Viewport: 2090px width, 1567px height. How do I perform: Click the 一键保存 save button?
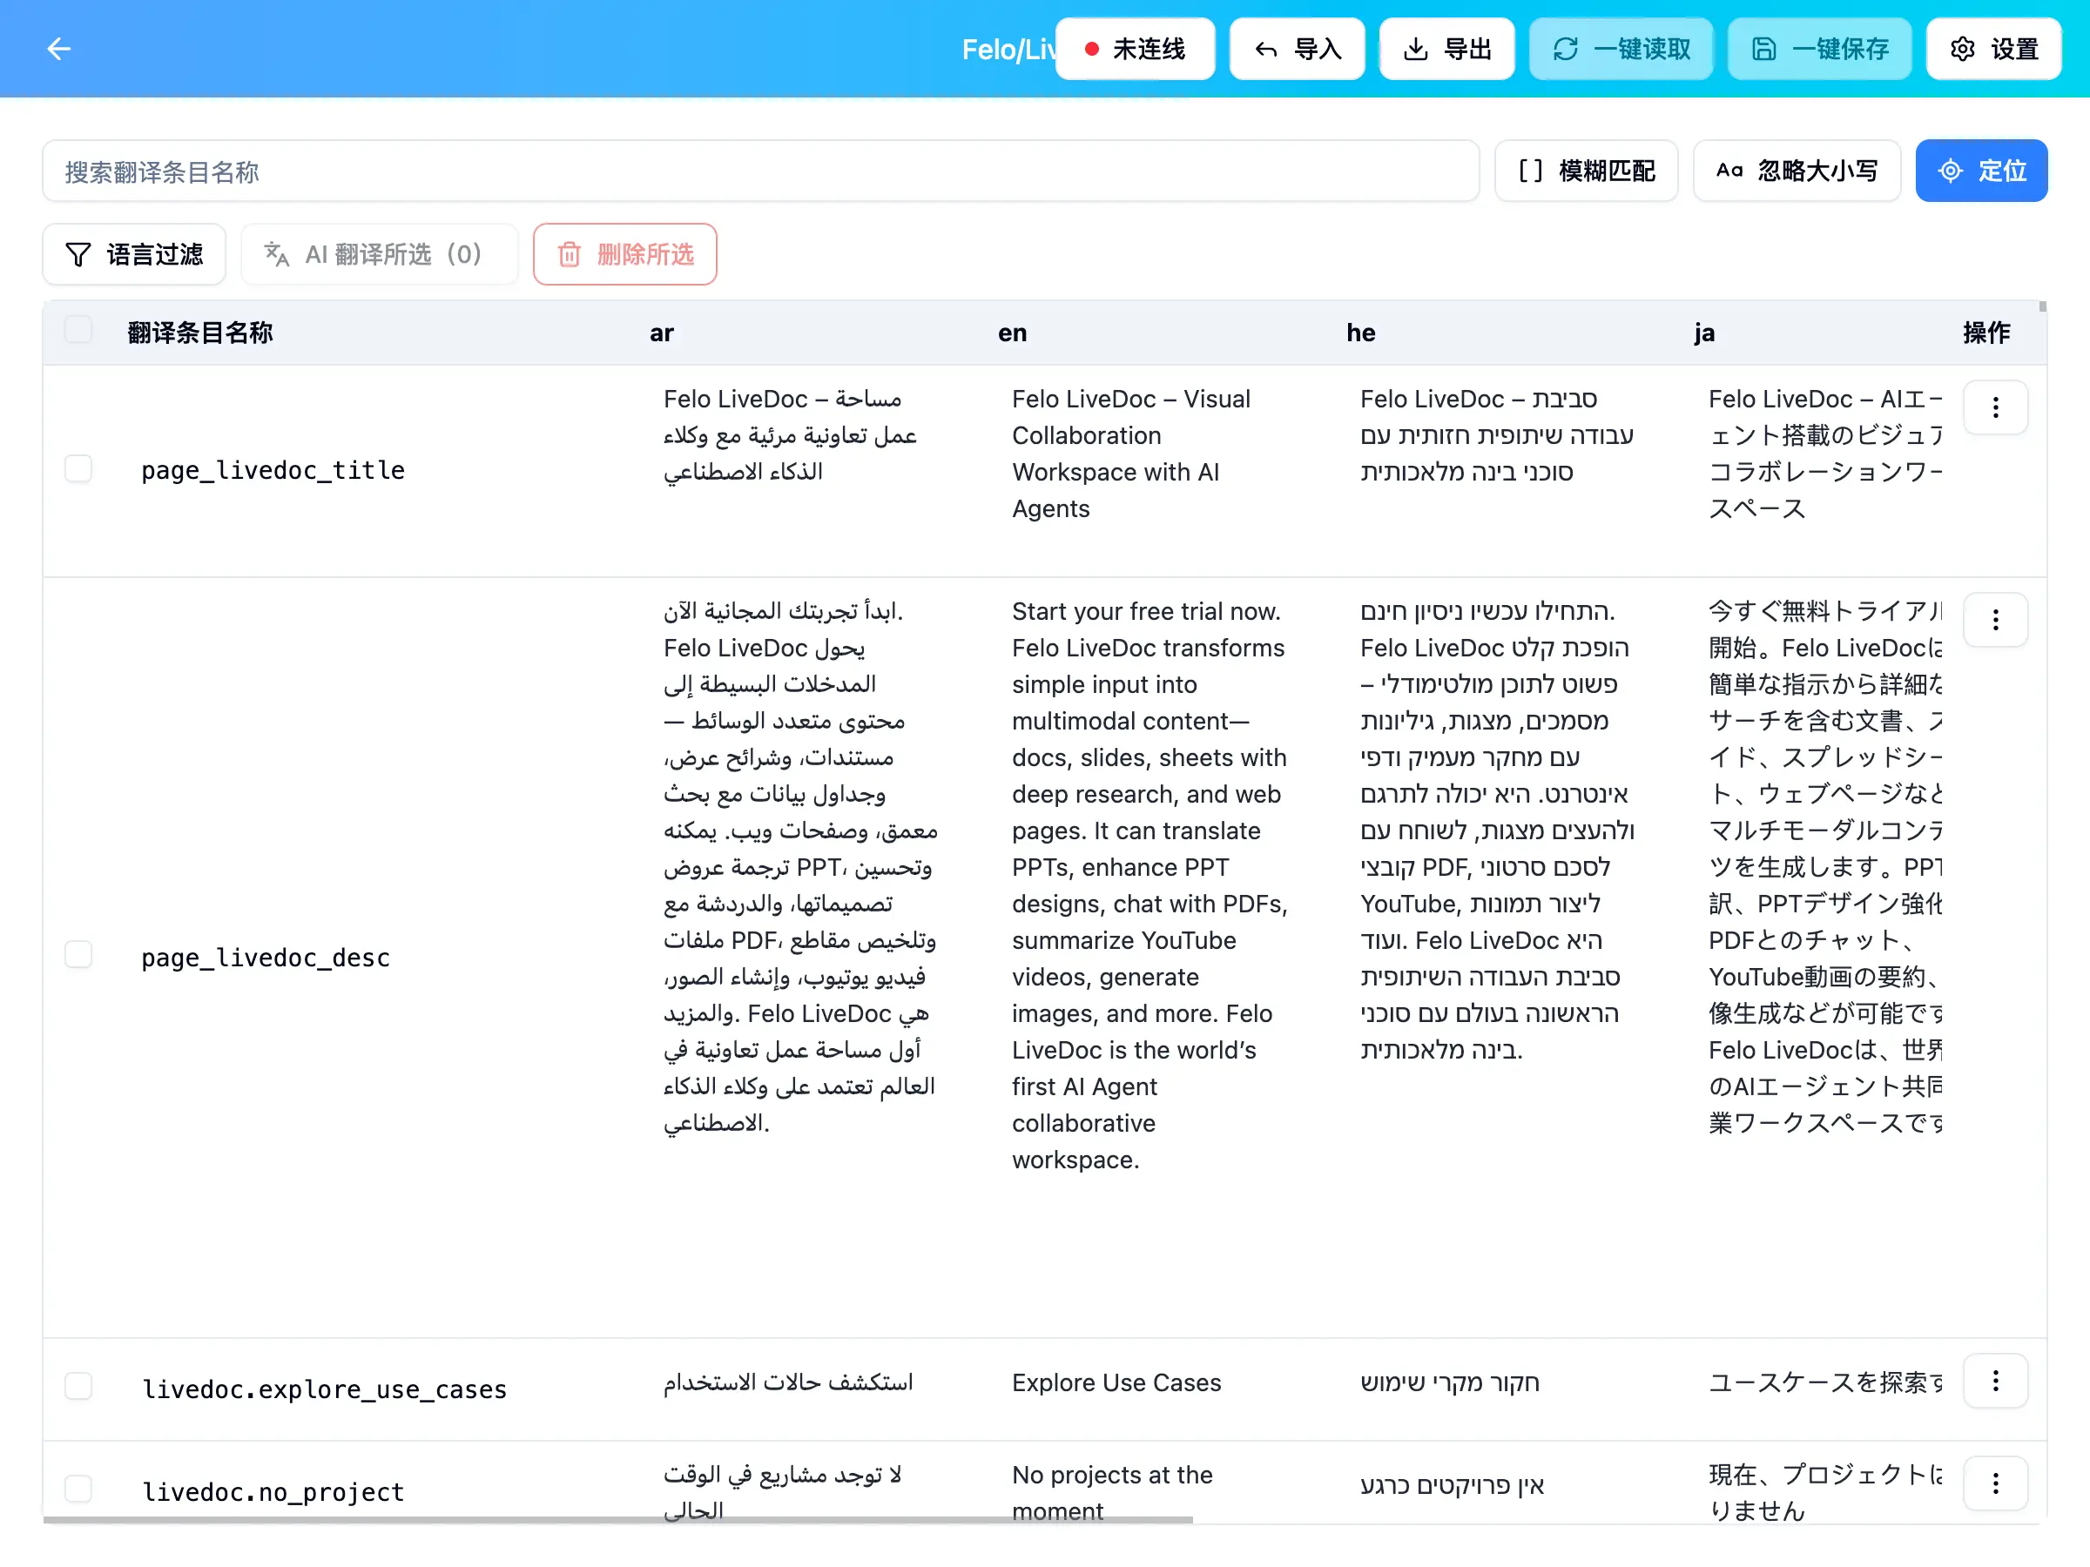pos(1819,49)
